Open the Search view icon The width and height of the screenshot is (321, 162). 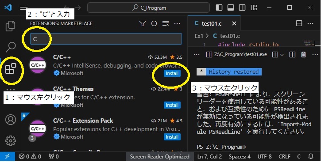click(x=11, y=47)
